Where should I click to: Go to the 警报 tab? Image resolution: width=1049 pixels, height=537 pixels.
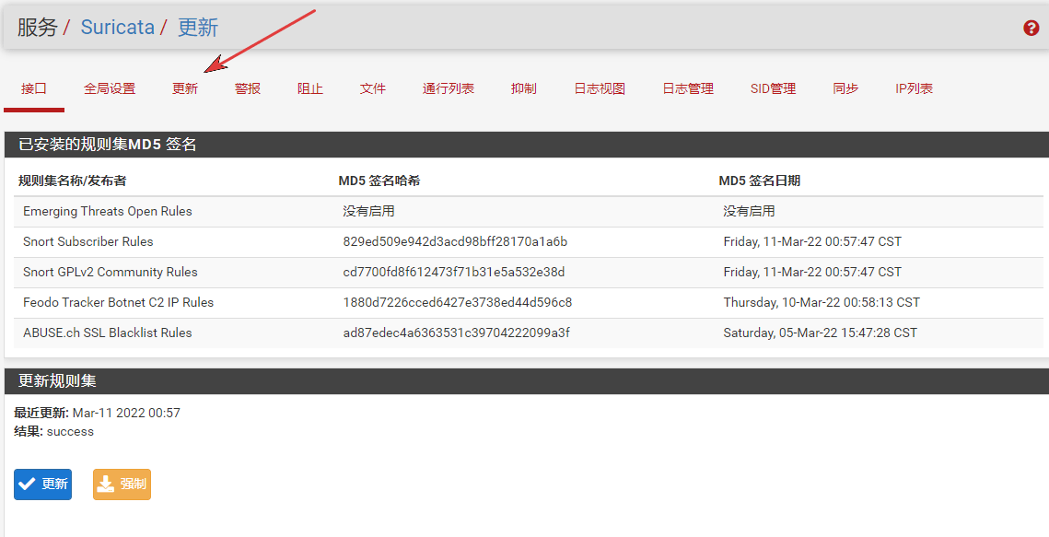248,88
